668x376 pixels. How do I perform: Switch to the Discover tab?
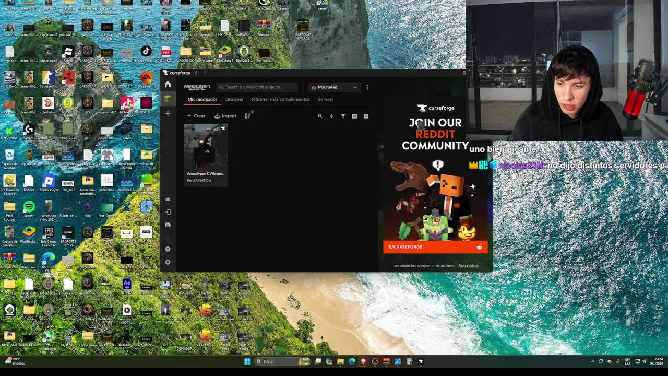point(234,100)
